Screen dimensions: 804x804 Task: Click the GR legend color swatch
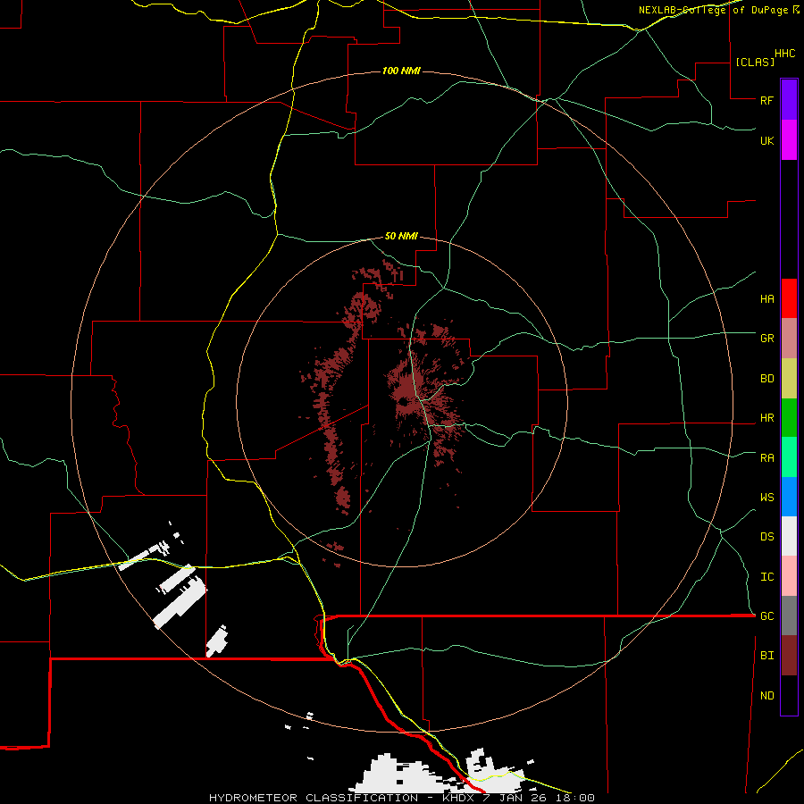click(789, 338)
